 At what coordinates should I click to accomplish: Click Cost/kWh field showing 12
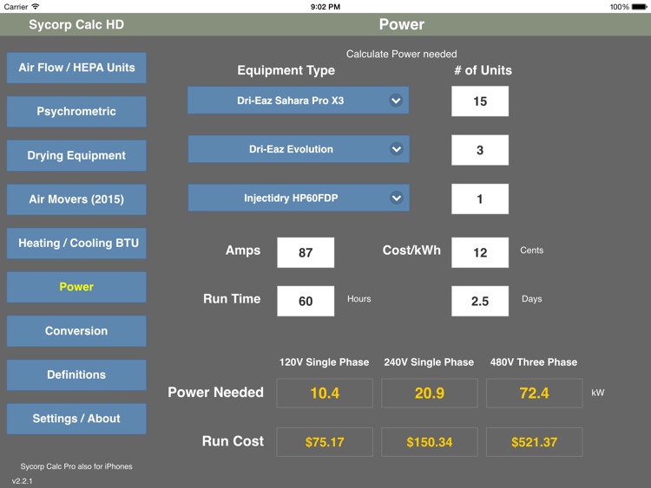pos(480,252)
